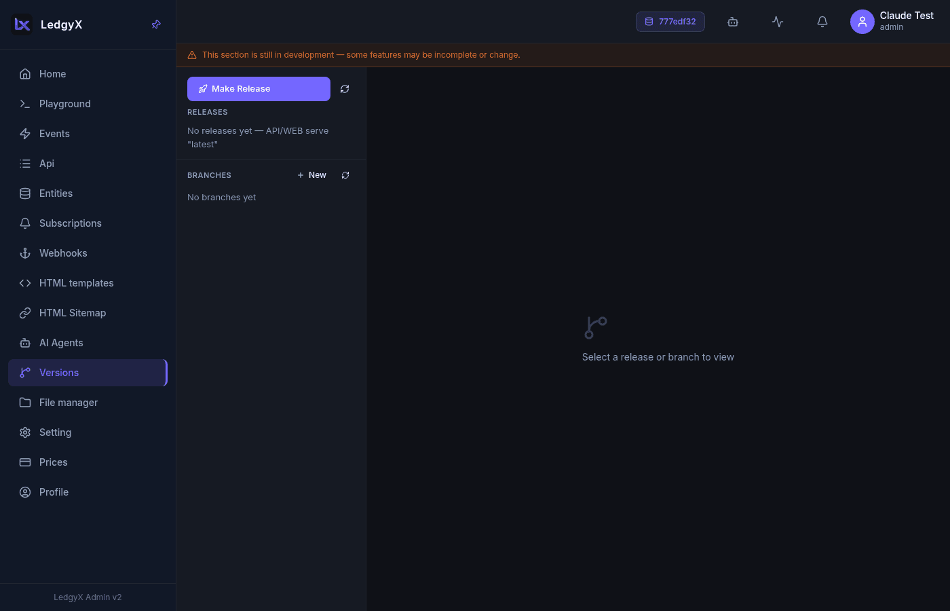Screen dimensions: 950x611
Task: Click the 'LedgyX Admin v2' footer text
Action: [x=88, y=597]
